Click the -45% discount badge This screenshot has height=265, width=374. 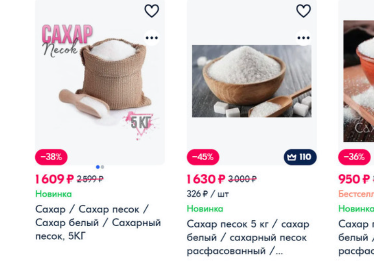[x=203, y=157]
